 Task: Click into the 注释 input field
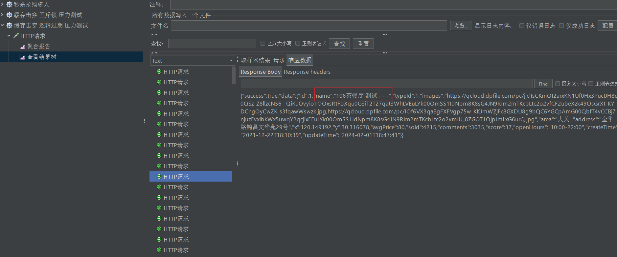[393, 5]
